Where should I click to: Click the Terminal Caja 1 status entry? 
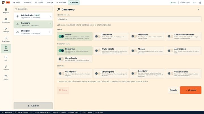(x=74, y=112)
